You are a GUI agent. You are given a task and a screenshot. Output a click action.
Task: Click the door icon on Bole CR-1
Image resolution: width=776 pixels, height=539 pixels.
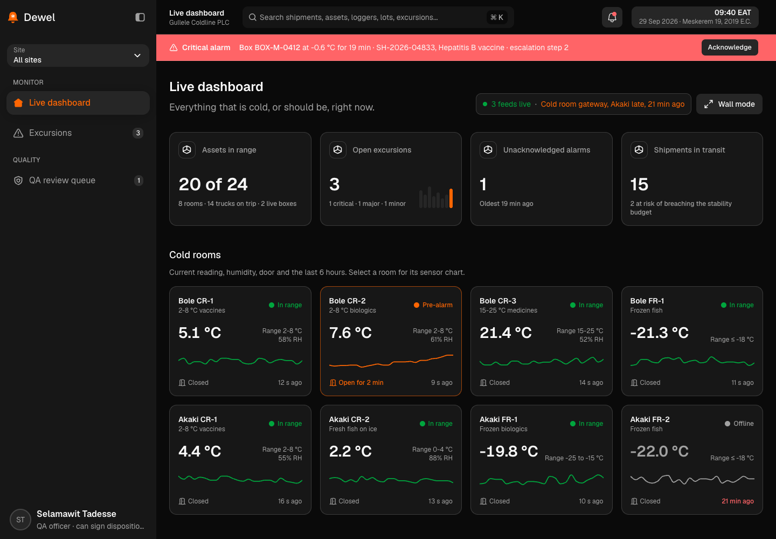pyautogui.click(x=182, y=383)
